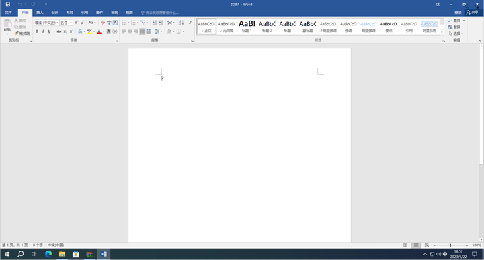Click the Clear All Formatting eraser icon
Viewport: 484px width, 260px height.
(103, 23)
